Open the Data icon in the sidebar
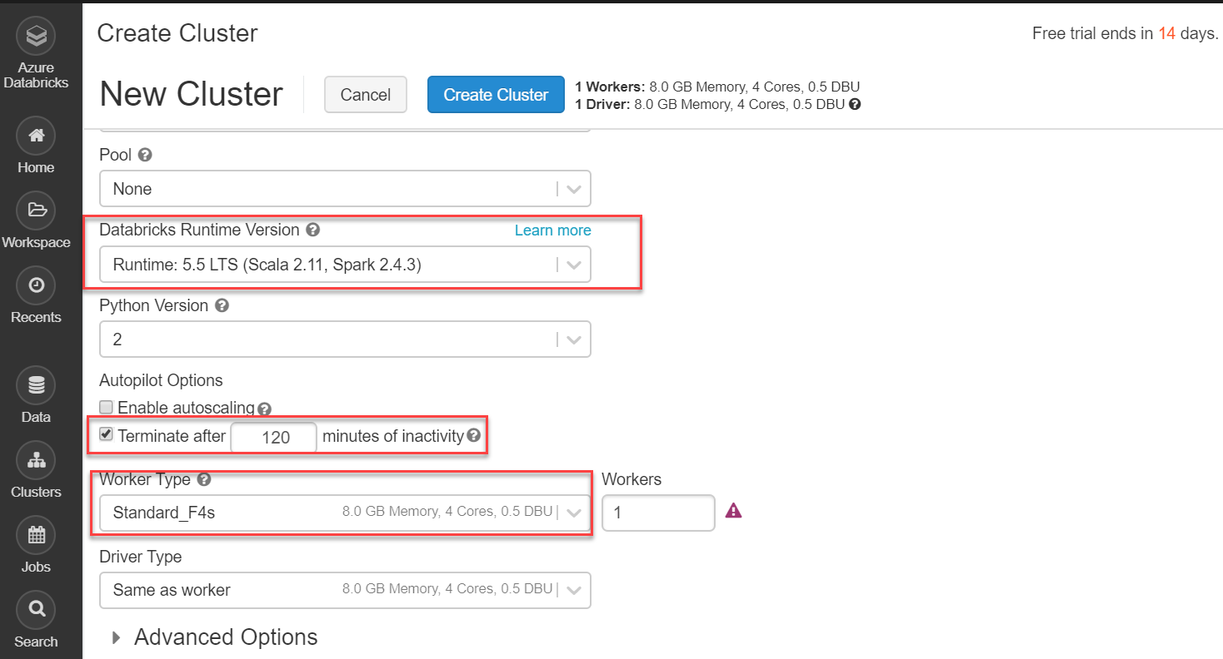Screen dimensions: 1223x659 pyautogui.click(x=35, y=384)
